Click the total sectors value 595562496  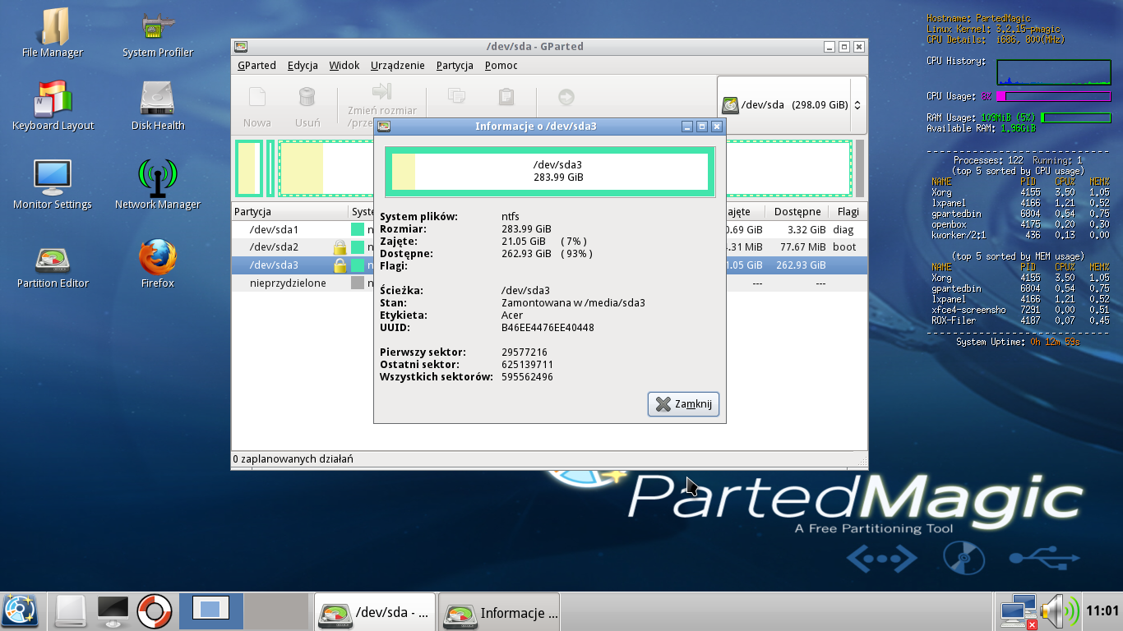coord(527,377)
